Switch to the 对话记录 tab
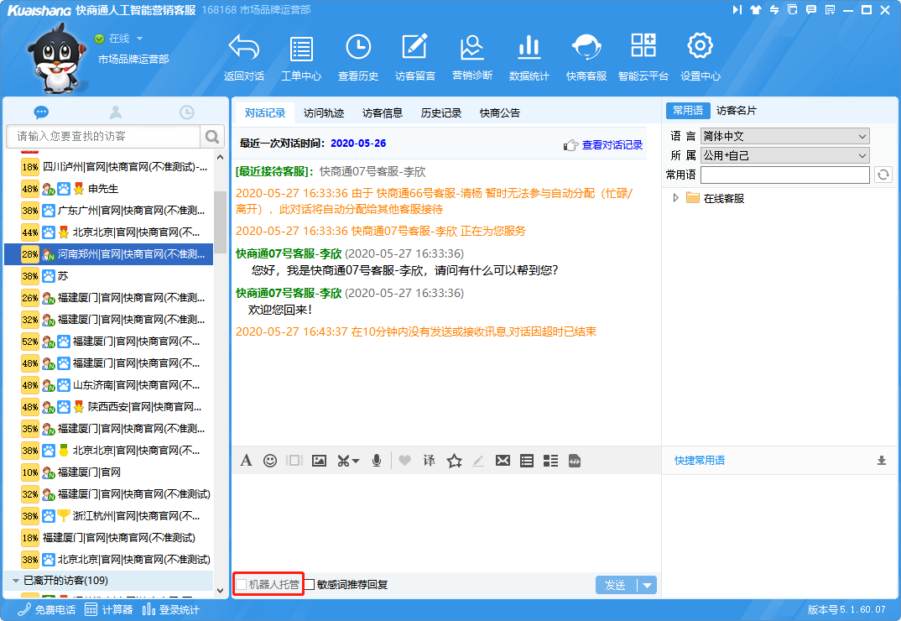 265,112
